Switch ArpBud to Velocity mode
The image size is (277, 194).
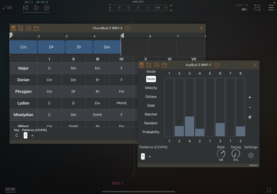[151, 88]
